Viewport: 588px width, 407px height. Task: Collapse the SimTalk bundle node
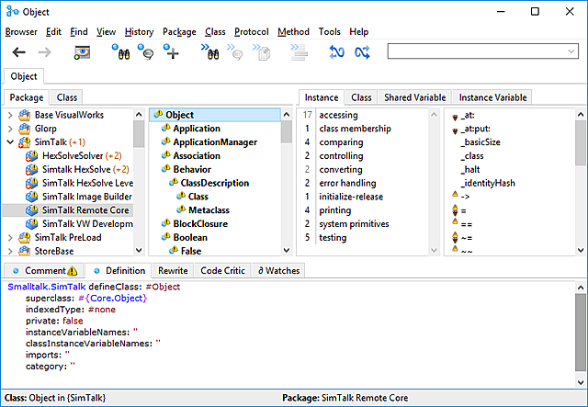point(10,142)
